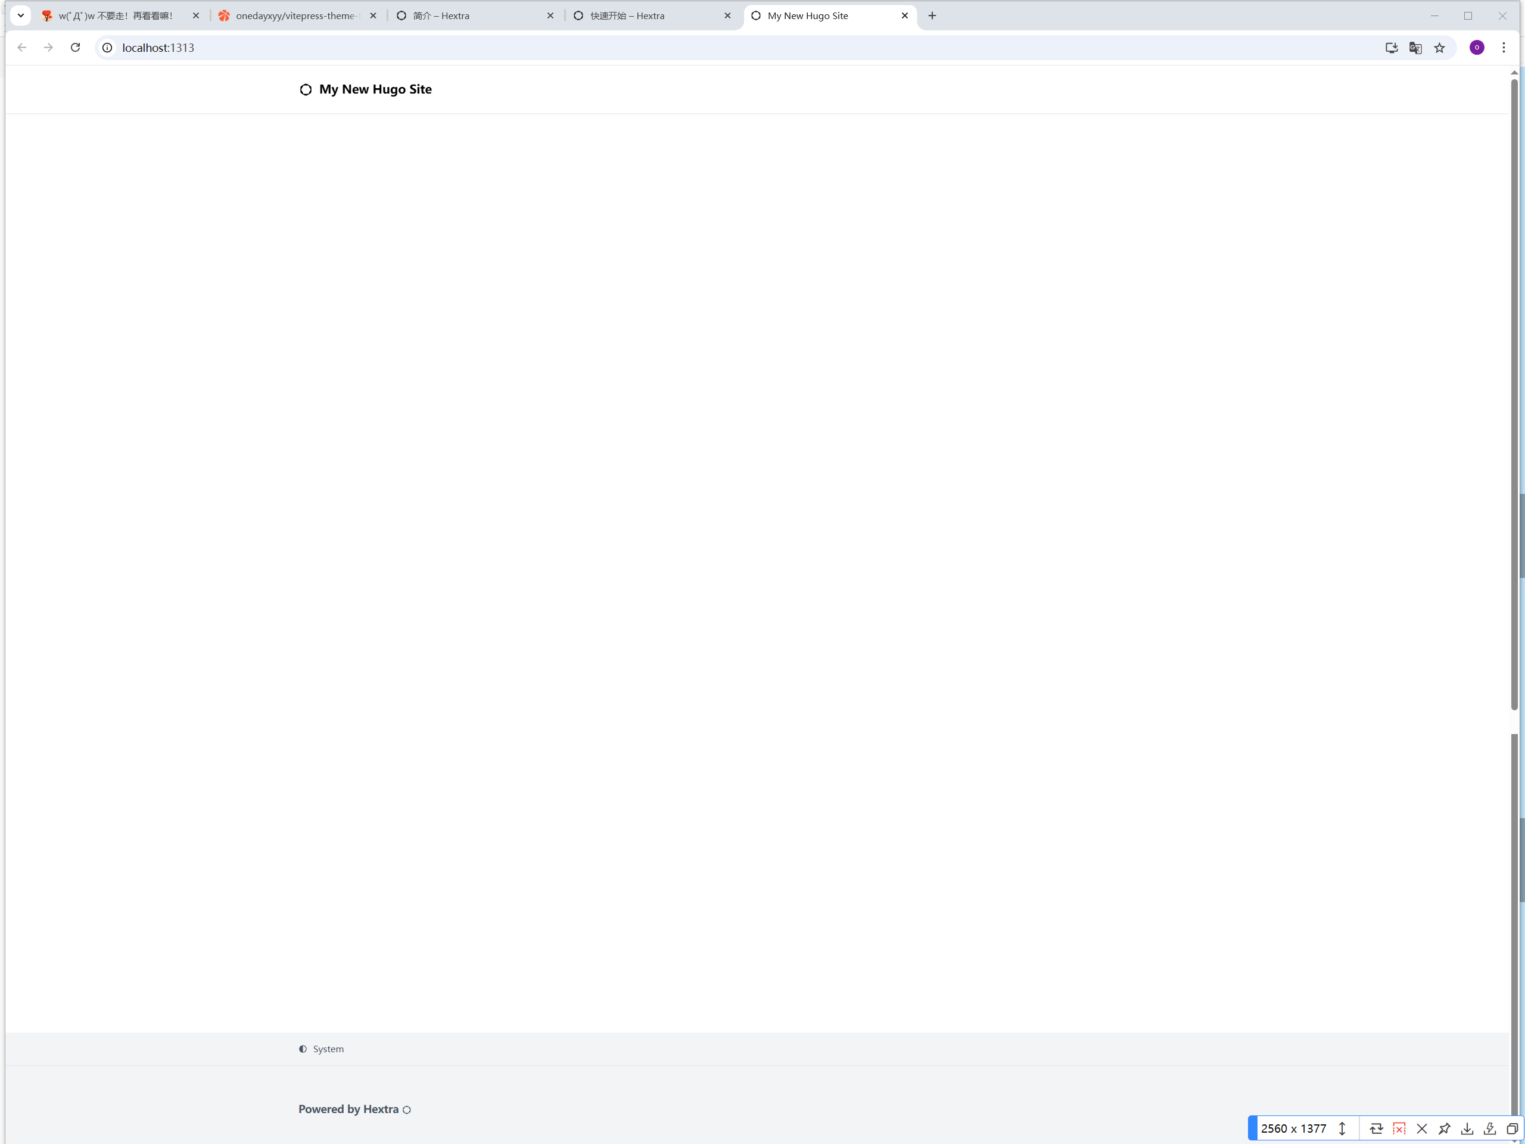Toggle the System theme switcher

pyautogui.click(x=321, y=1049)
